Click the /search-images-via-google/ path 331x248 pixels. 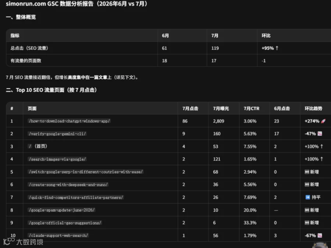point(57,159)
